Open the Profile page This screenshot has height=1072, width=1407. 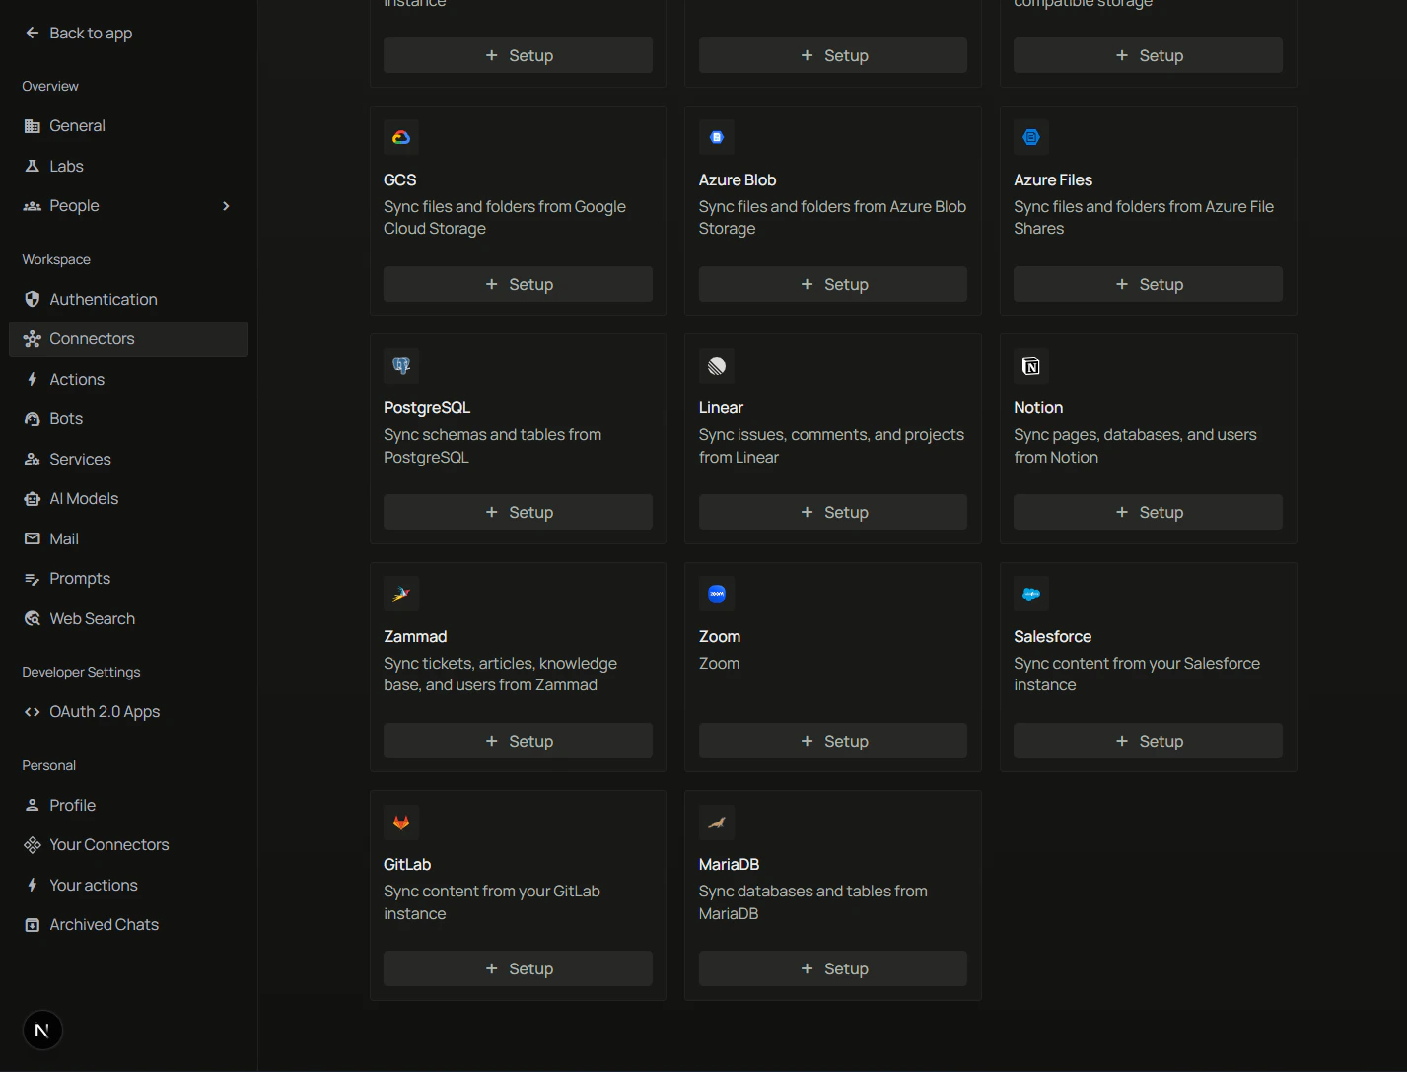tap(128, 805)
